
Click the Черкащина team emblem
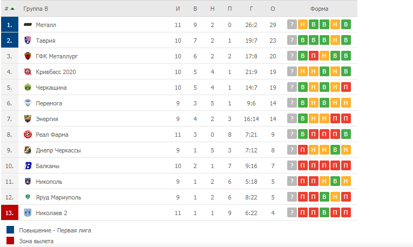28,88
